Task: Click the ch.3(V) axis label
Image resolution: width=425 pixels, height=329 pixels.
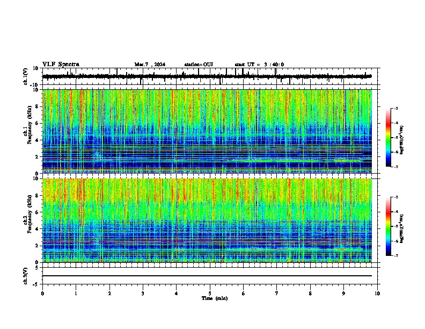Action: [x=26, y=276]
